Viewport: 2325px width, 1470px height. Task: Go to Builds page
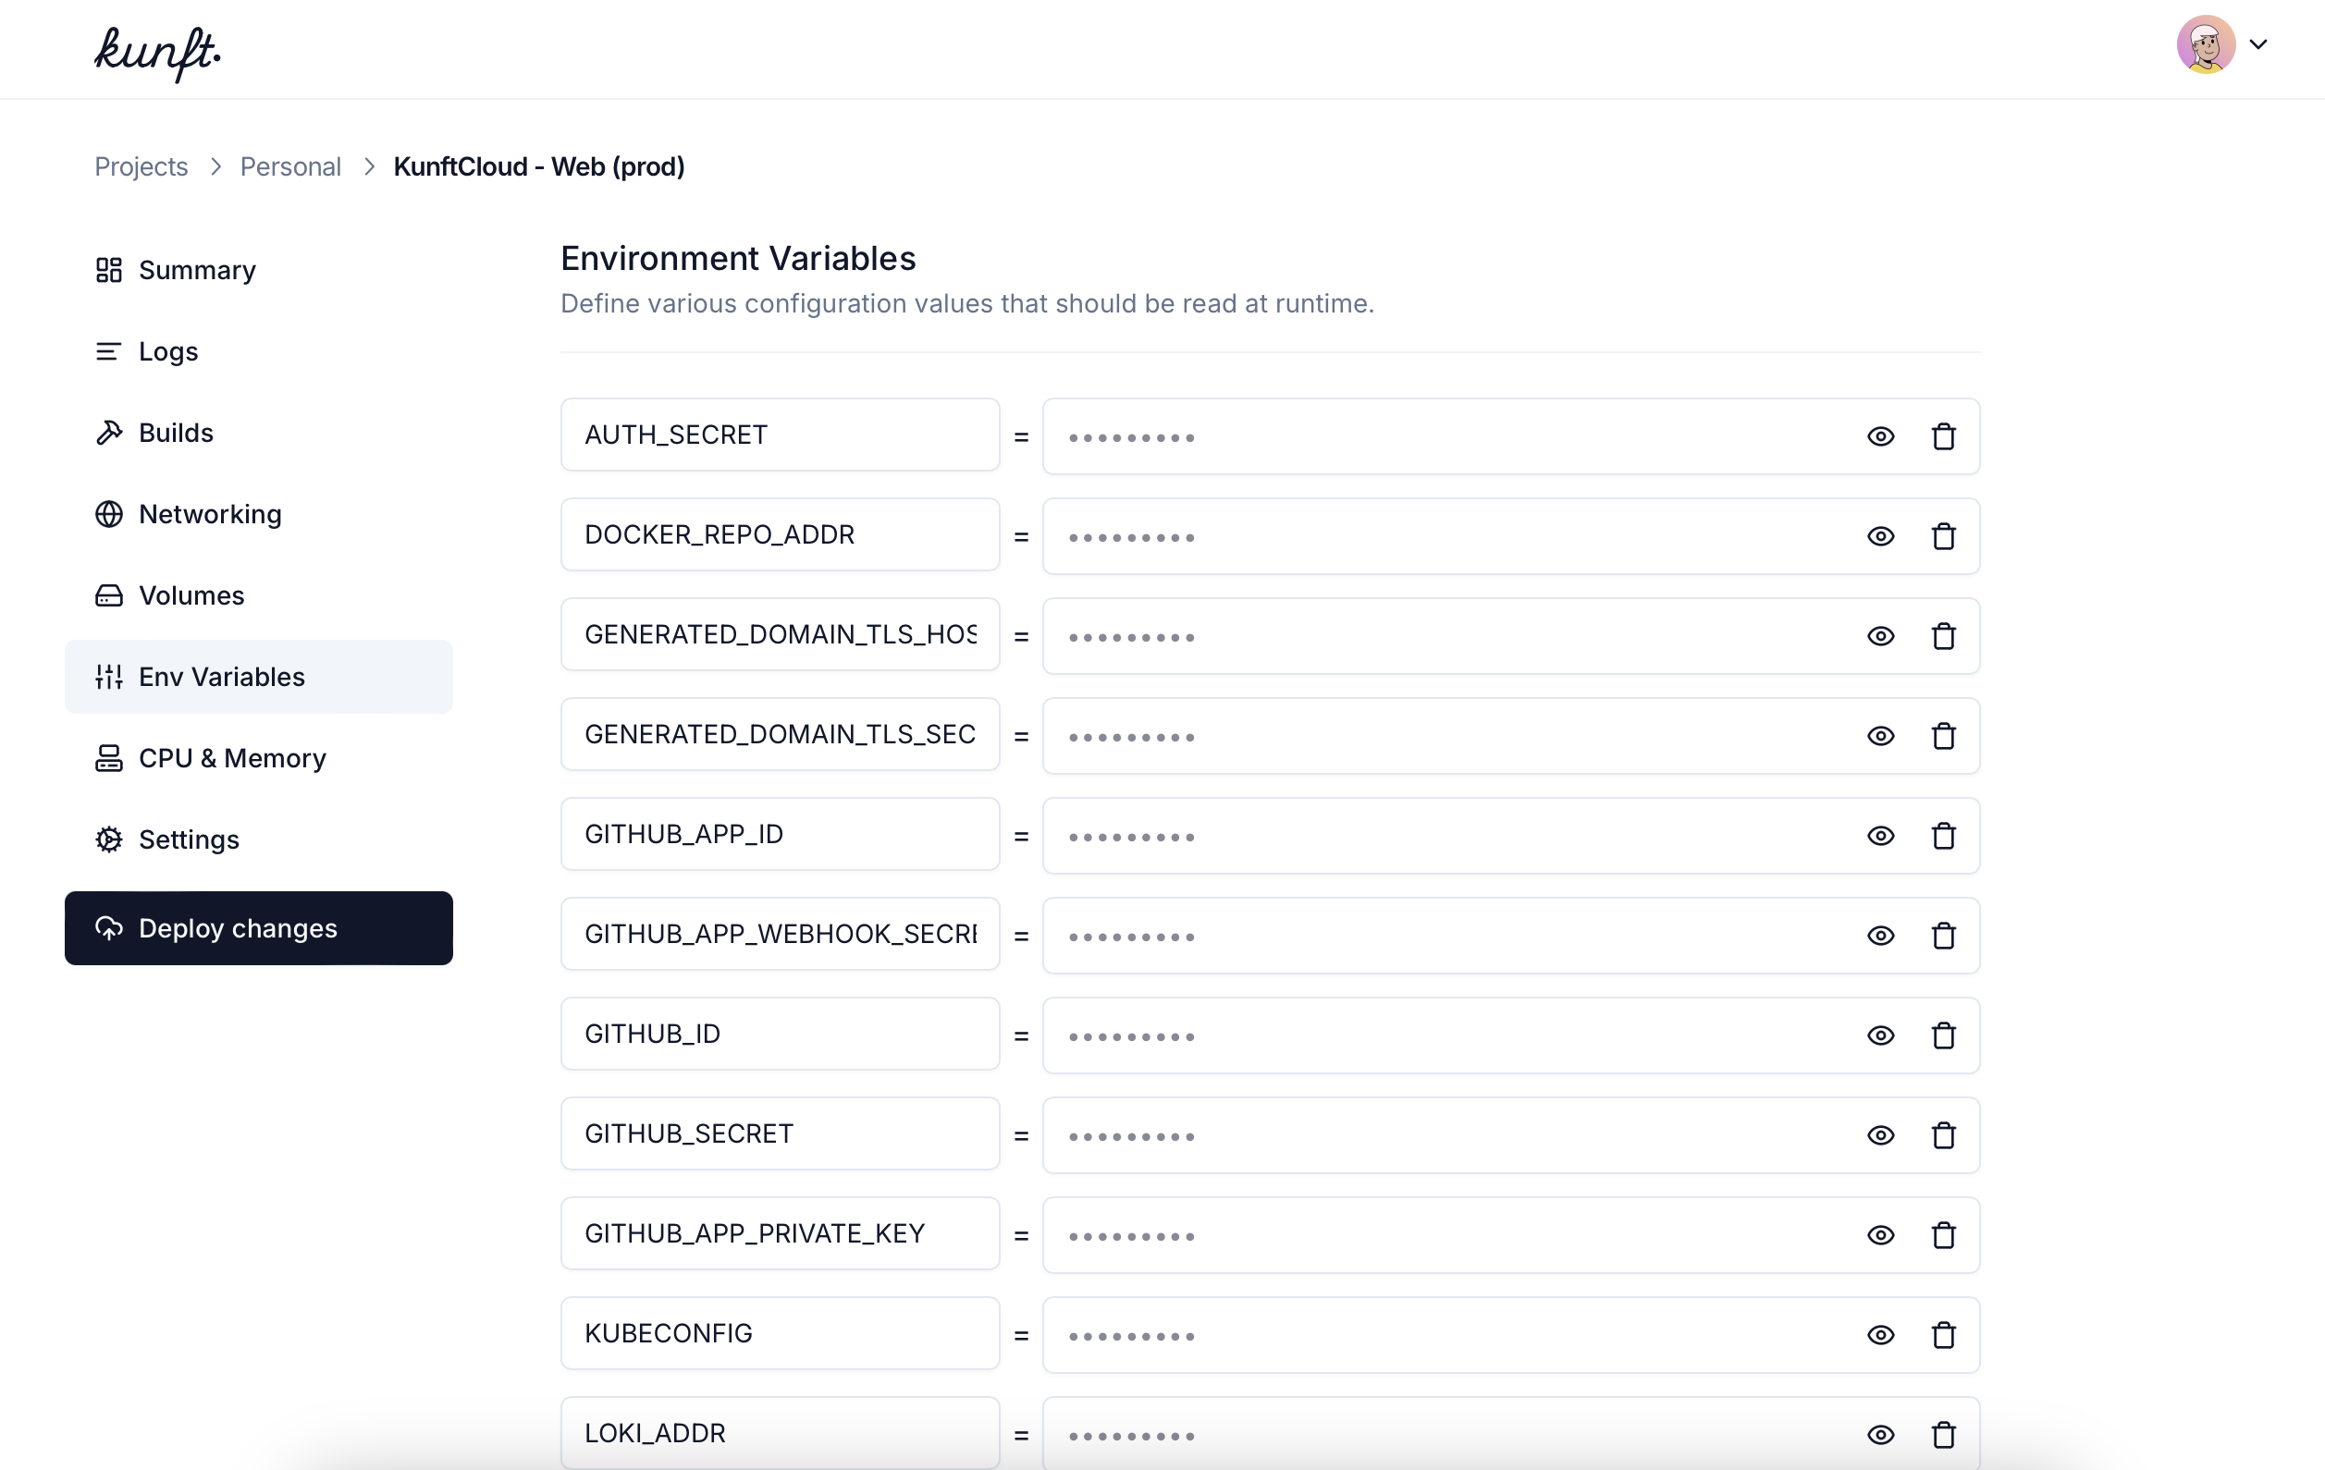pyautogui.click(x=259, y=433)
